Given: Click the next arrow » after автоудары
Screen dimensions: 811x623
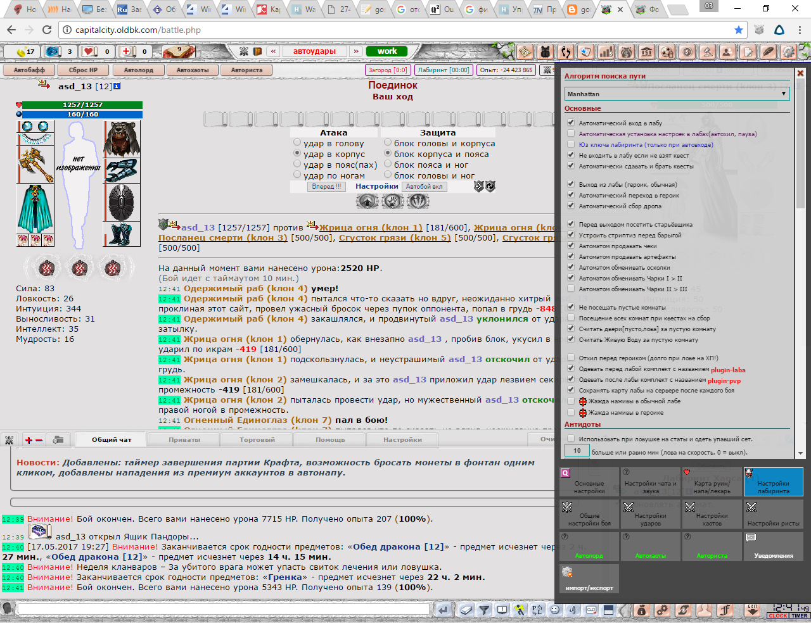Looking at the screenshot, I should pyautogui.click(x=356, y=51).
